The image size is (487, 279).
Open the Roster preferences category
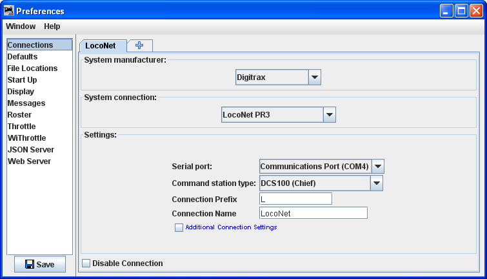pyautogui.click(x=19, y=115)
